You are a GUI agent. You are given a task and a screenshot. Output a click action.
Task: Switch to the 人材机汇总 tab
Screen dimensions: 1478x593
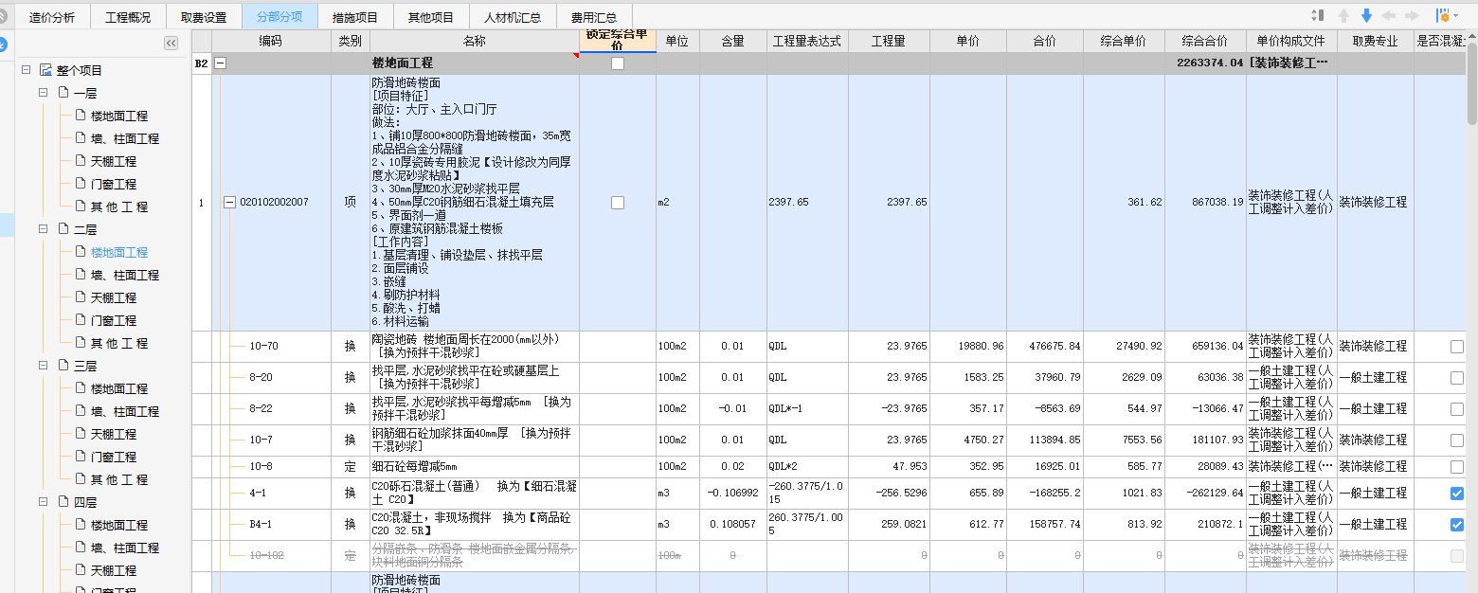pyautogui.click(x=513, y=17)
